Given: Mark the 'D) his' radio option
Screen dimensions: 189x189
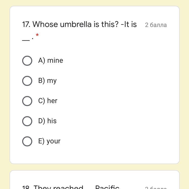Looking at the screenshot, I should point(27,121).
